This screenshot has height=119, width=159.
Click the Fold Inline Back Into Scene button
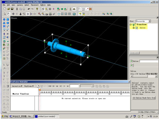click(x=144, y=98)
